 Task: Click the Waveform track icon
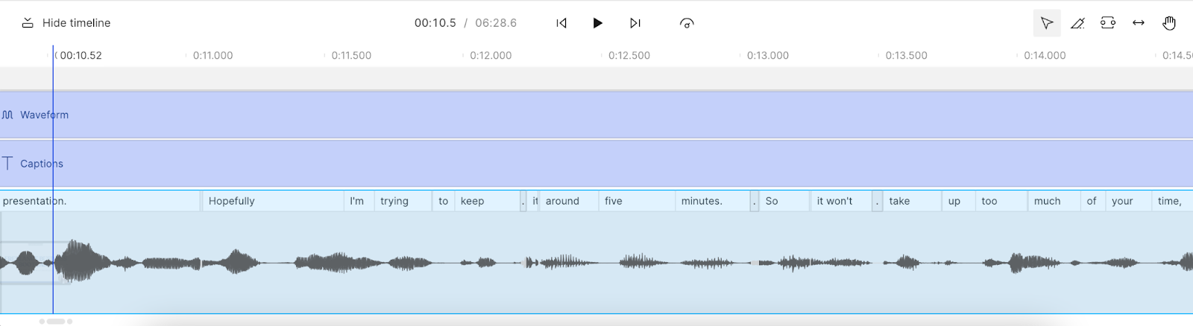[x=7, y=115]
